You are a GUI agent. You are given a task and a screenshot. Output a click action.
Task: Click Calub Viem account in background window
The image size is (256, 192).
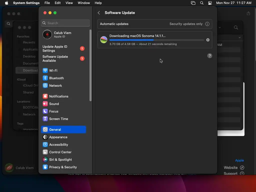tap(19, 168)
